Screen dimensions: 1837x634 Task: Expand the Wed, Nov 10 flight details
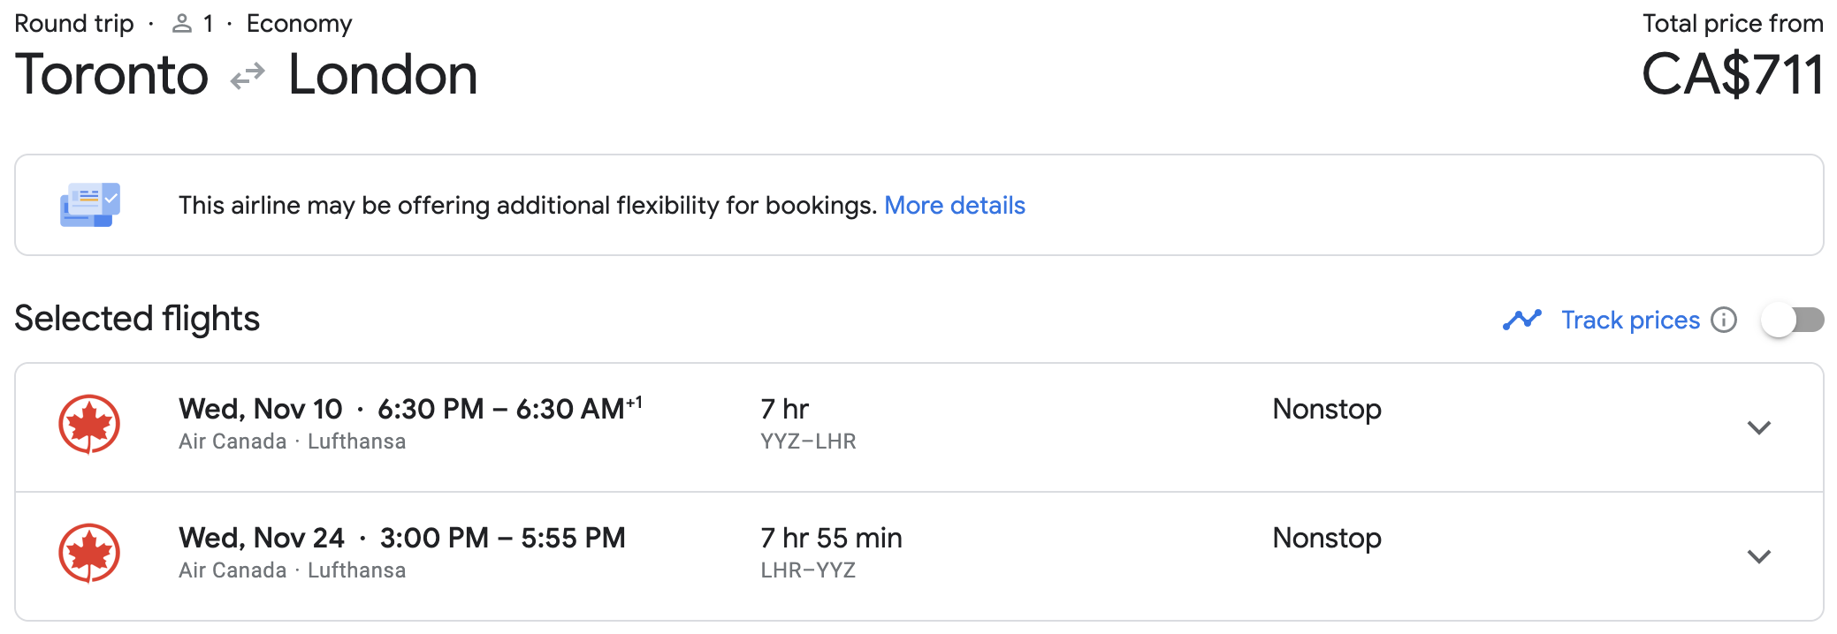[x=1759, y=427]
